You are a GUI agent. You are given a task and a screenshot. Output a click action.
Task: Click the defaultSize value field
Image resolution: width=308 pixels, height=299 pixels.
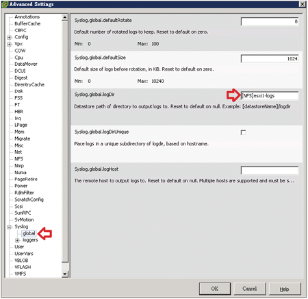point(270,59)
